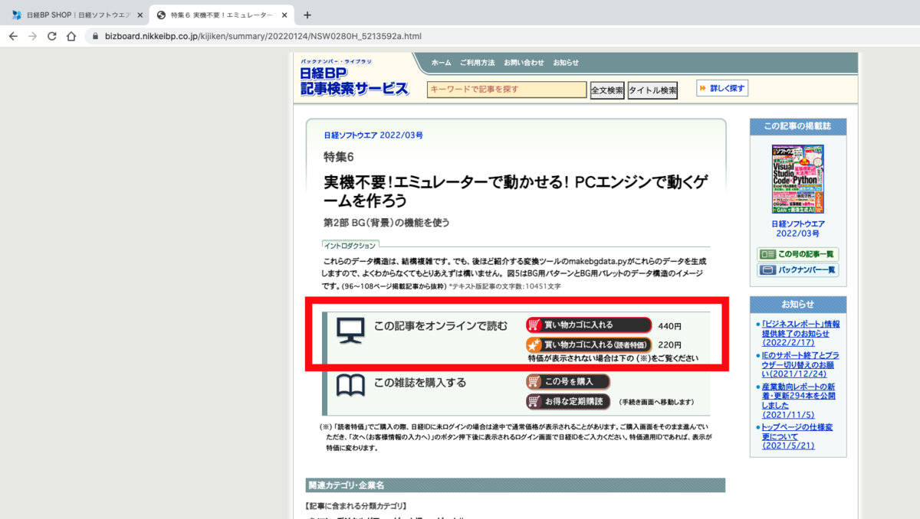Open a new tab with plus button
This screenshot has height=519, width=920.
pyautogui.click(x=307, y=15)
